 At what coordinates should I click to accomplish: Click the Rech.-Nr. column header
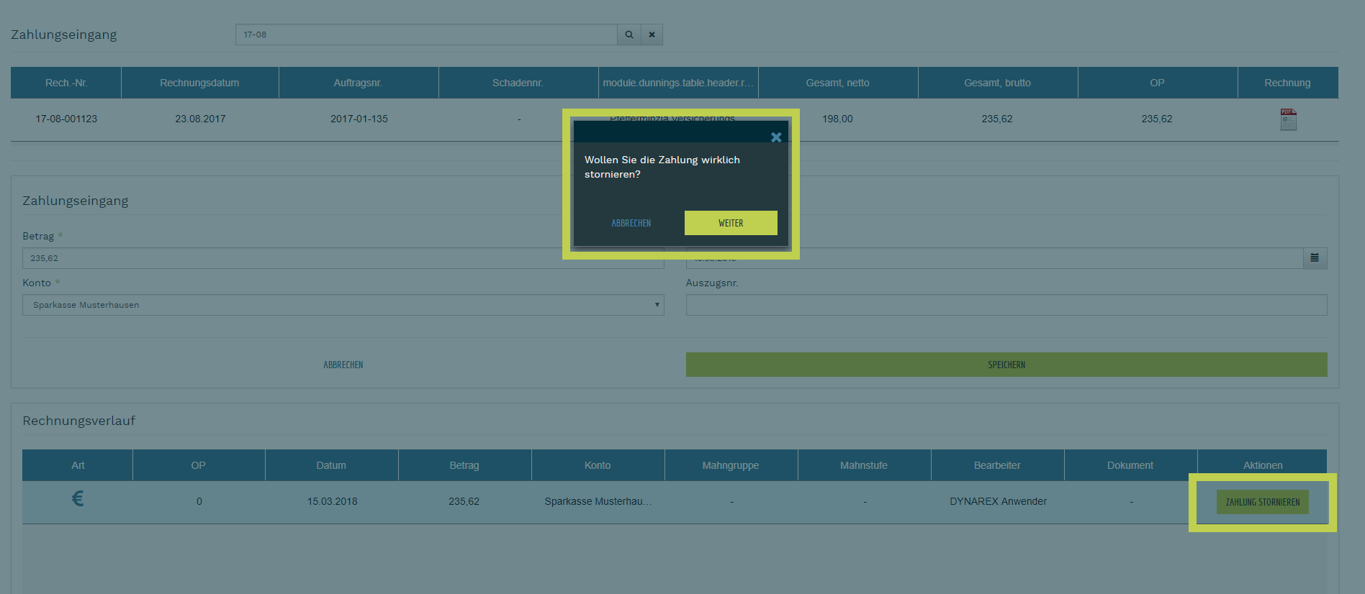(x=66, y=83)
